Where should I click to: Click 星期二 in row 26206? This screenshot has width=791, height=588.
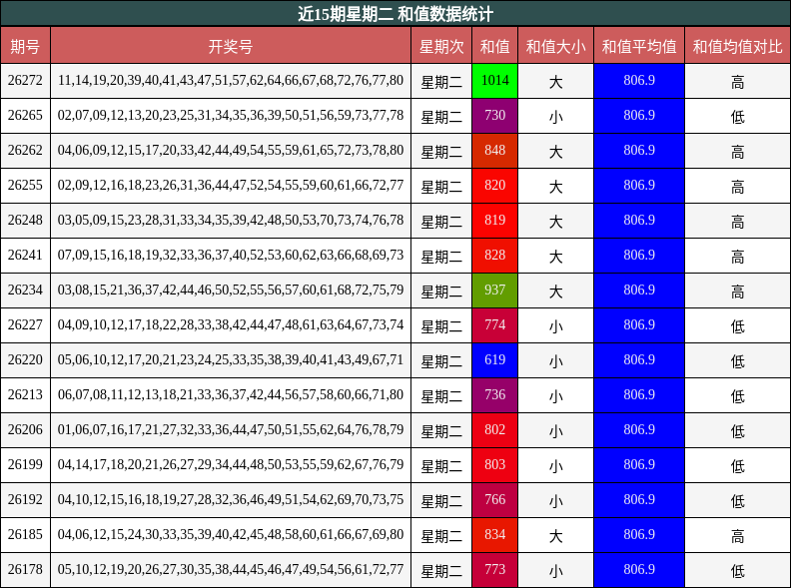(441, 431)
